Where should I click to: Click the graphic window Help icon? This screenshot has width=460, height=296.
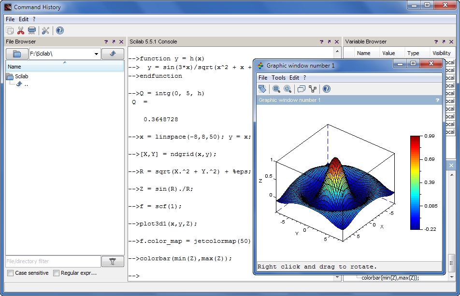point(327,89)
